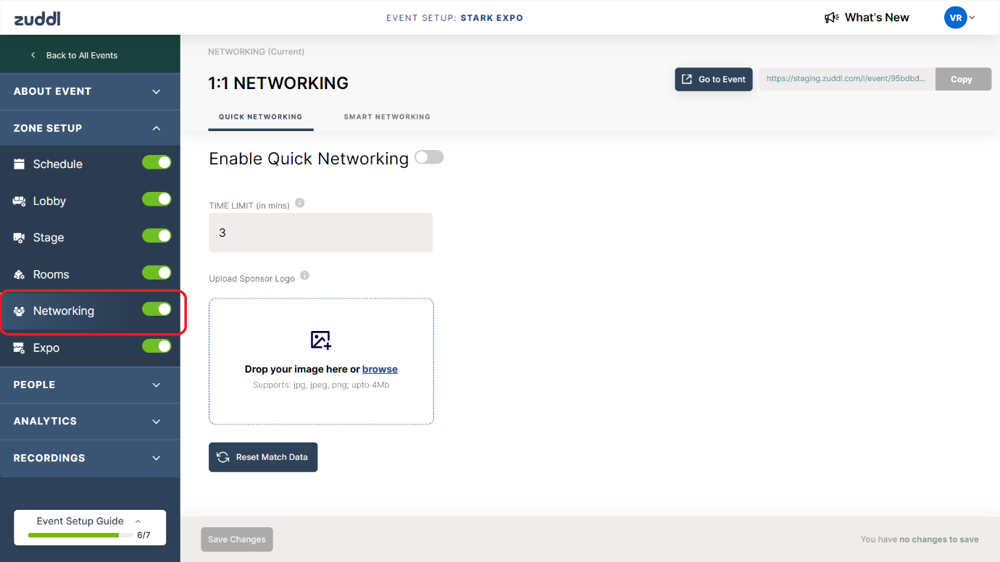Click the Time Limit info icon
Screen dimensions: 1000x562
click(299, 203)
